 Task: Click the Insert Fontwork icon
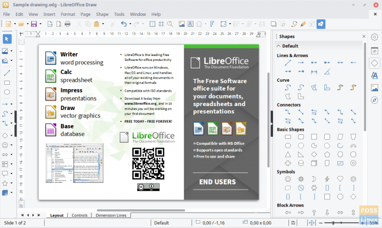[x=212, y=24]
